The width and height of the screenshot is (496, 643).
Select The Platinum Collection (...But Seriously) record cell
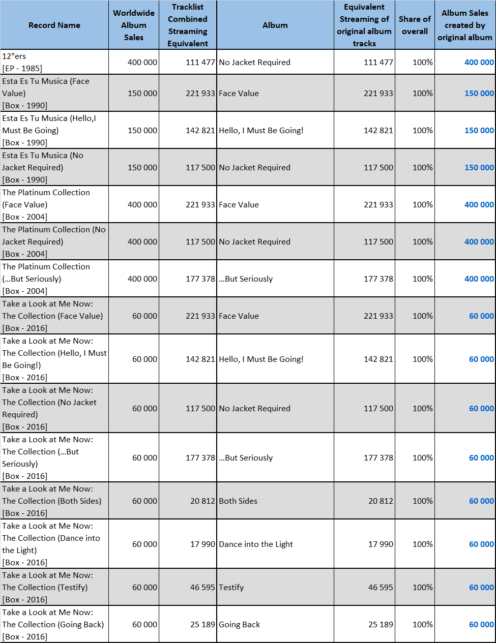pos(54,279)
